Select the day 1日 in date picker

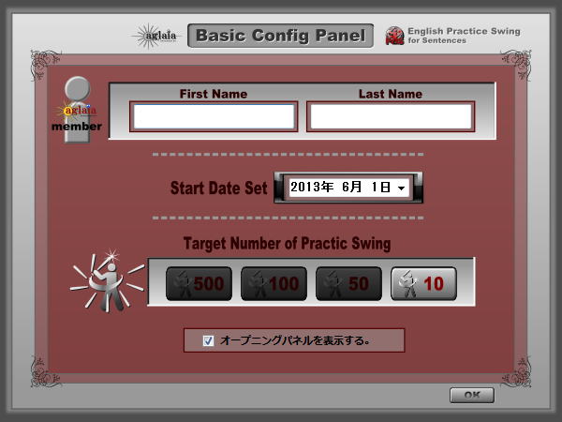(381, 187)
